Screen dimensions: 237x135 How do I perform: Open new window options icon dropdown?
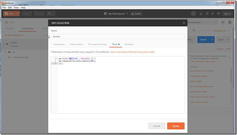(x=51, y=14)
